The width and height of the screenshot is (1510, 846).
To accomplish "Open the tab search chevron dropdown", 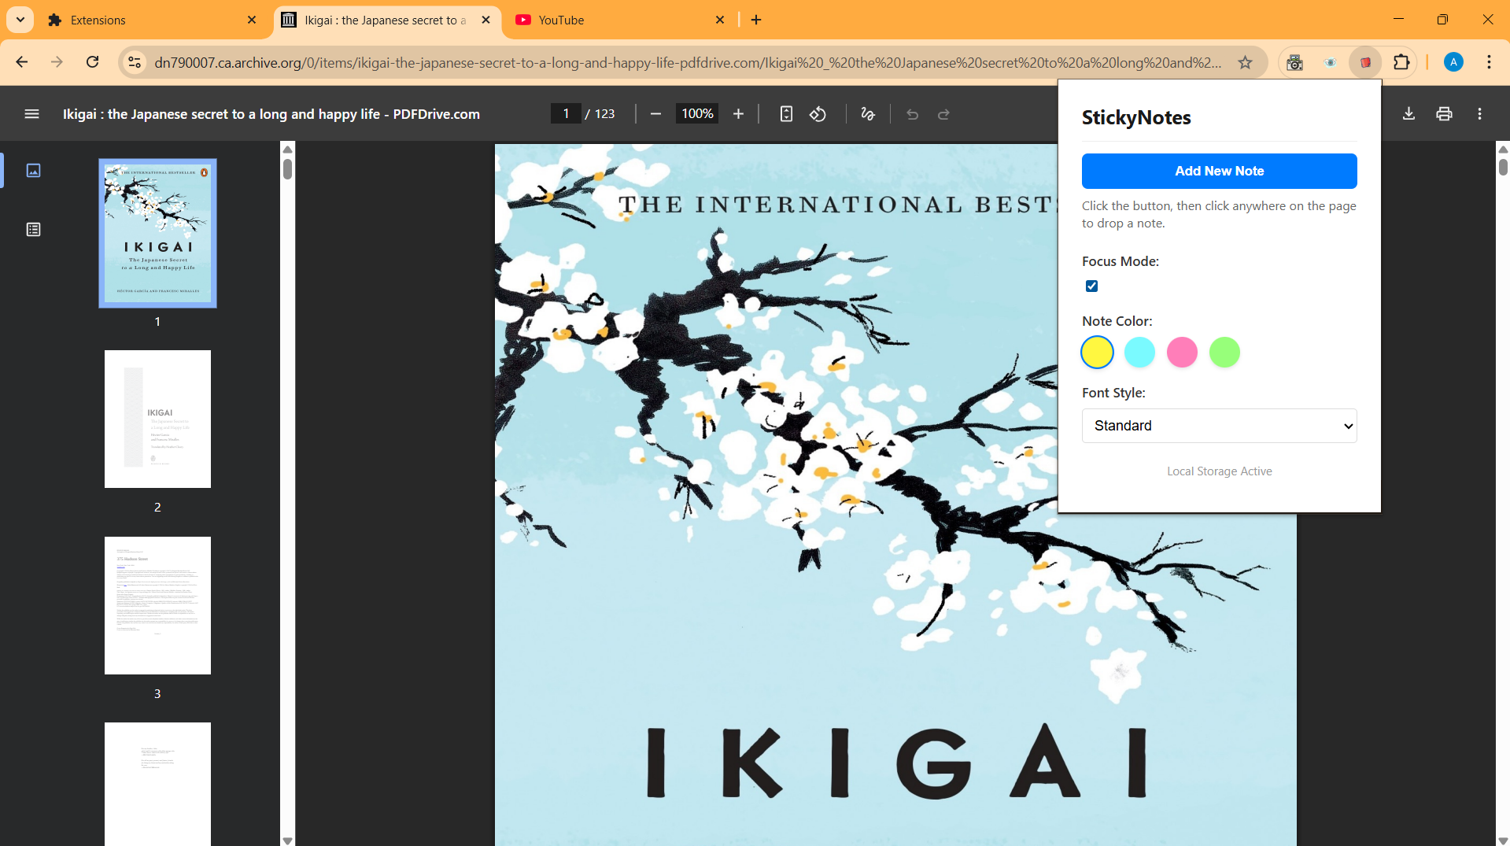I will tap(20, 20).
